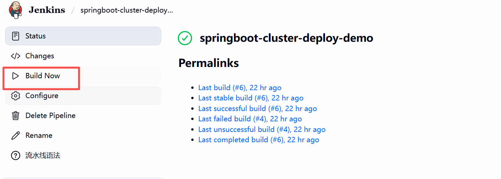Select Configure in the side menu
Viewport: 501px width, 179px height.
(x=83, y=96)
